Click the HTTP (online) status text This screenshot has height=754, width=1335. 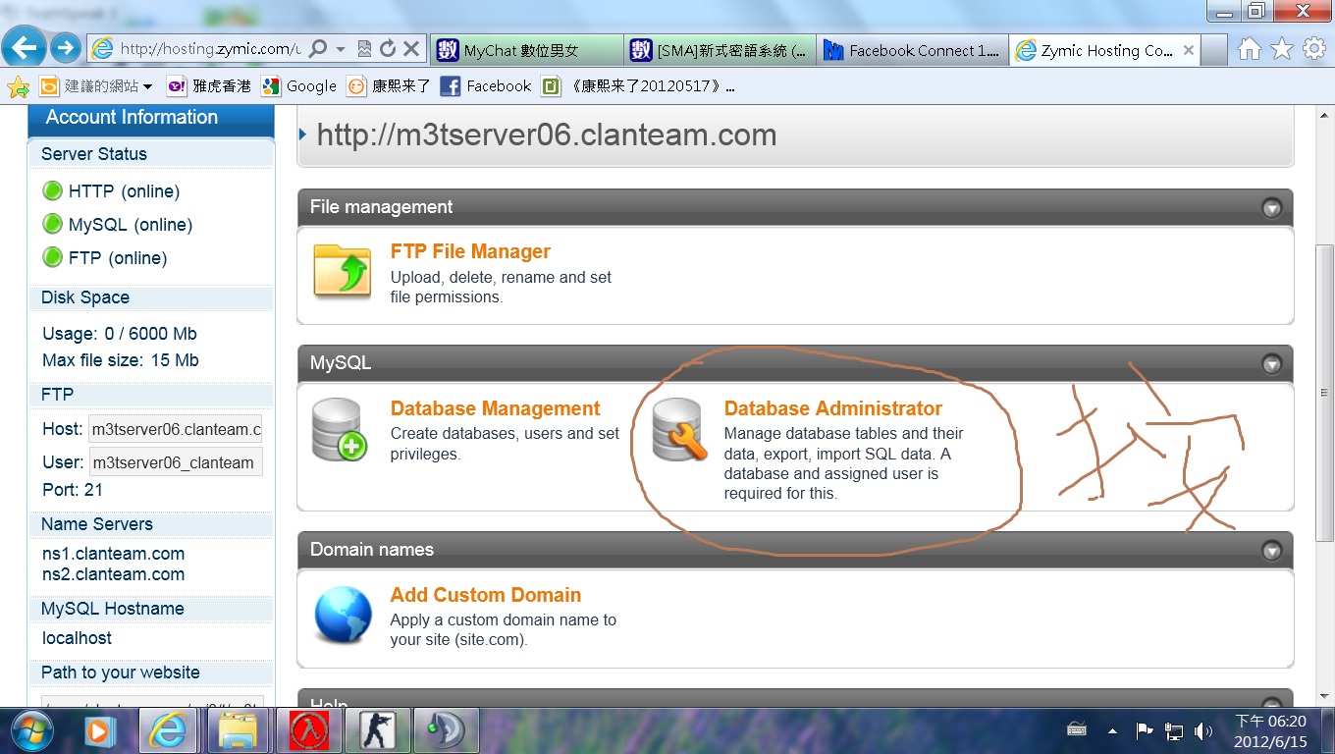[124, 191]
